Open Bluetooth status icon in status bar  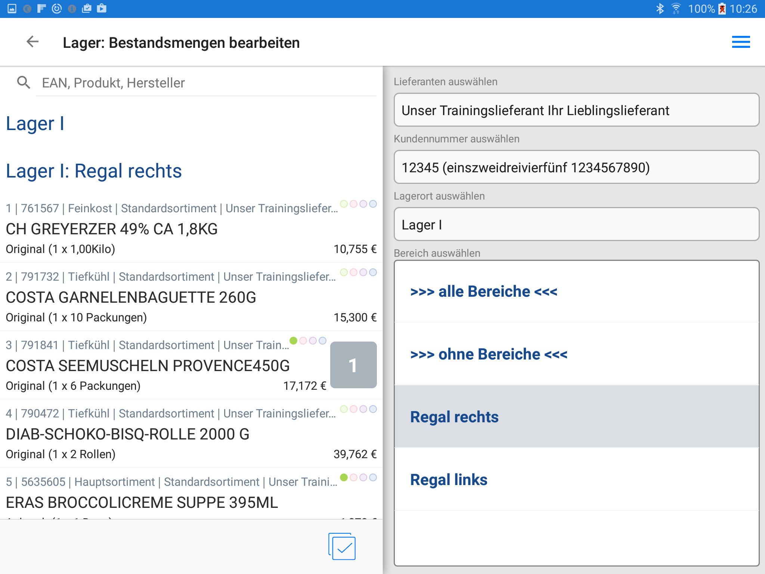click(x=660, y=9)
